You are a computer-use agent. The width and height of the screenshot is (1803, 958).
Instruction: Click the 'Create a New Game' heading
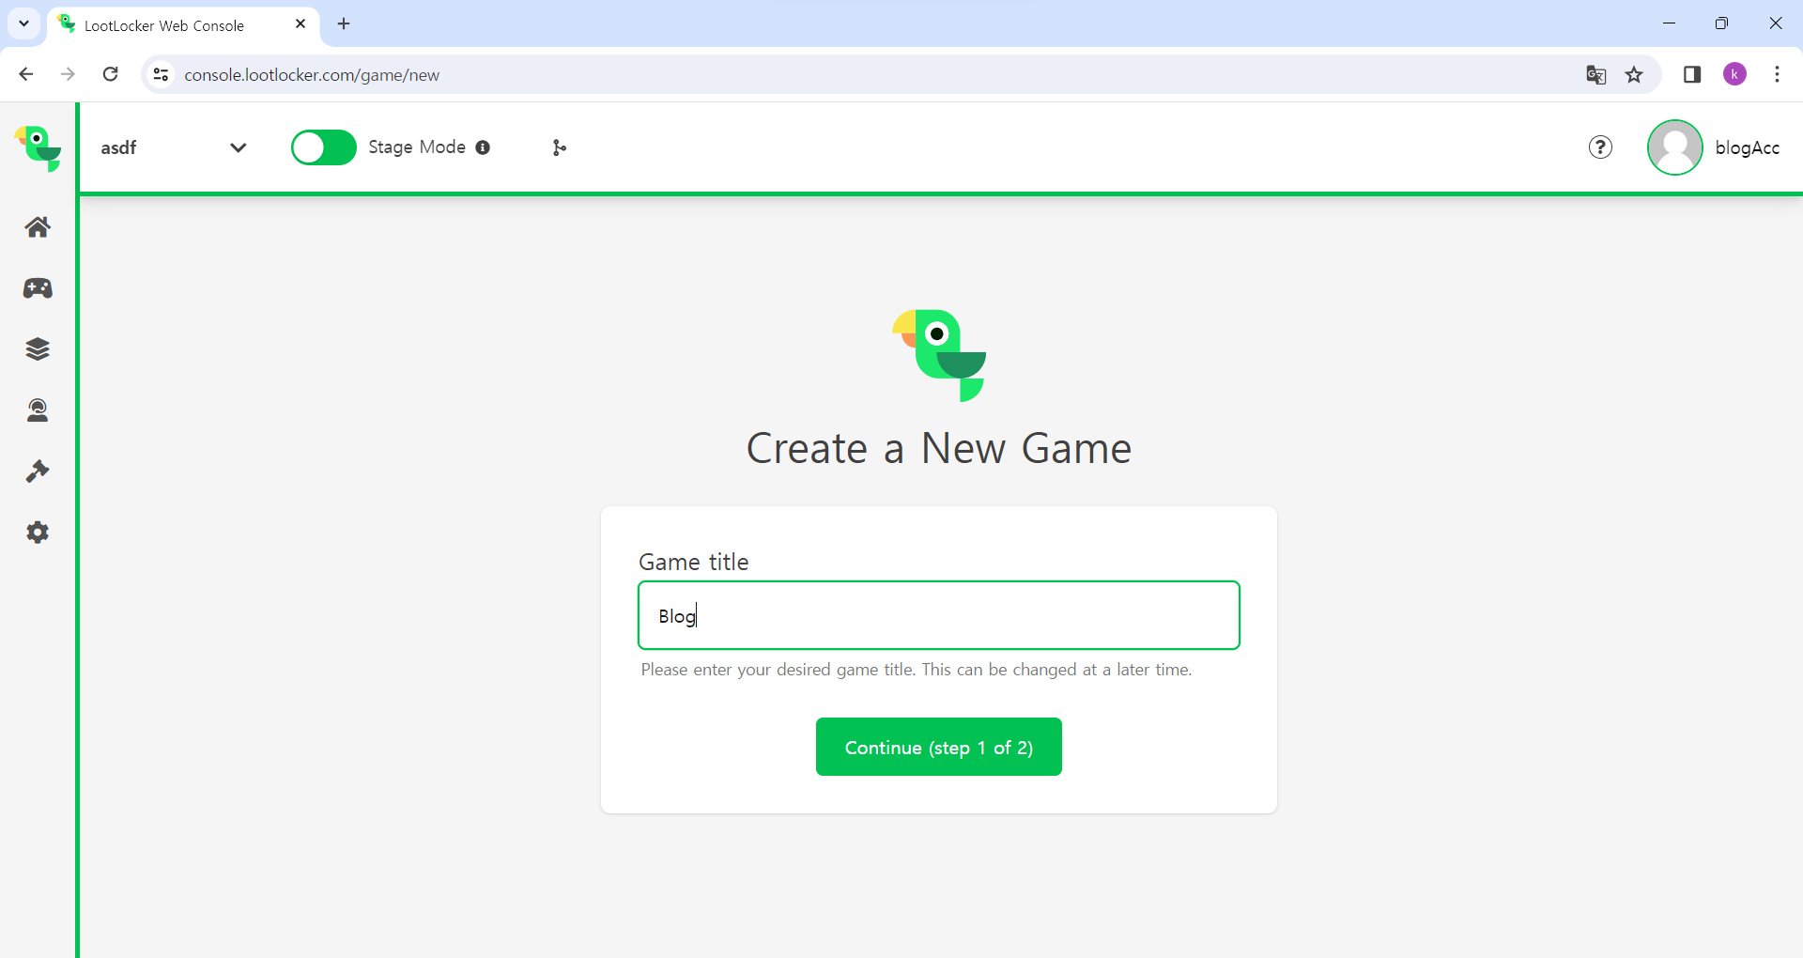tap(939, 448)
